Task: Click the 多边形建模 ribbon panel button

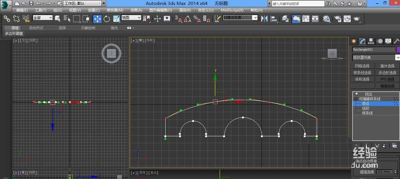Action: coord(14,33)
